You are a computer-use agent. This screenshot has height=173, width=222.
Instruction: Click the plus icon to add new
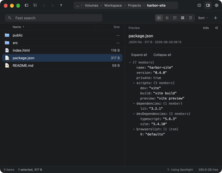(216, 18)
